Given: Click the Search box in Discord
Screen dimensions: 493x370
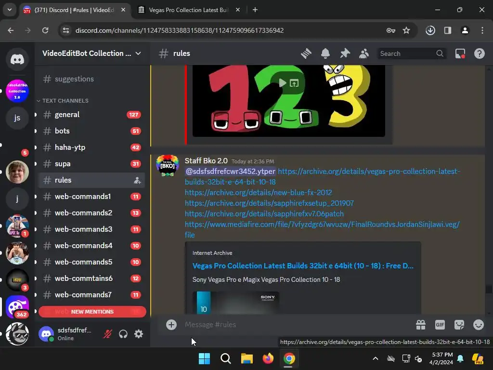Looking at the screenshot, I should click(x=411, y=53).
